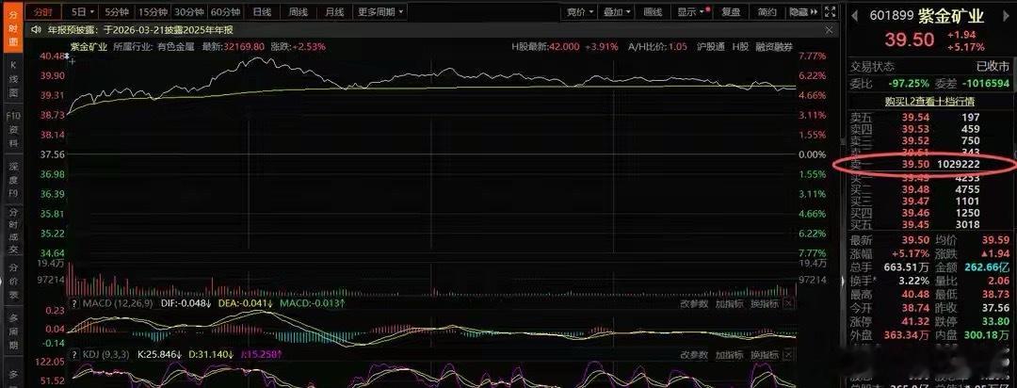The image size is (1017, 388).
Task: Go to next stock with right arrow
Action: (x=1004, y=14)
